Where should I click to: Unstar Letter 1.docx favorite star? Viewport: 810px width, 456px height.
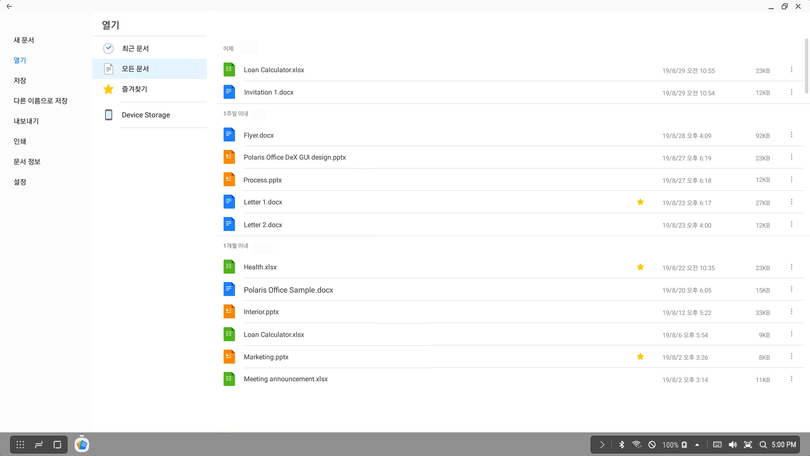pyautogui.click(x=640, y=202)
